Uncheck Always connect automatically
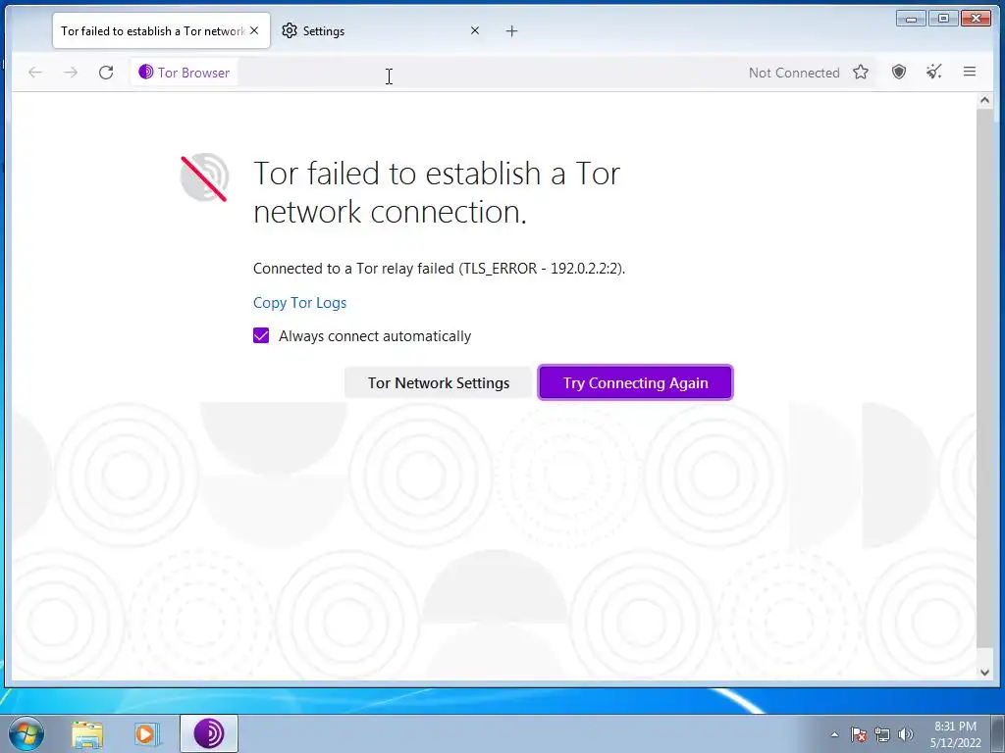 pos(261,335)
